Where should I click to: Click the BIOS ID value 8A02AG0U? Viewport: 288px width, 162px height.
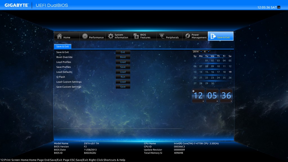click(x=90, y=153)
